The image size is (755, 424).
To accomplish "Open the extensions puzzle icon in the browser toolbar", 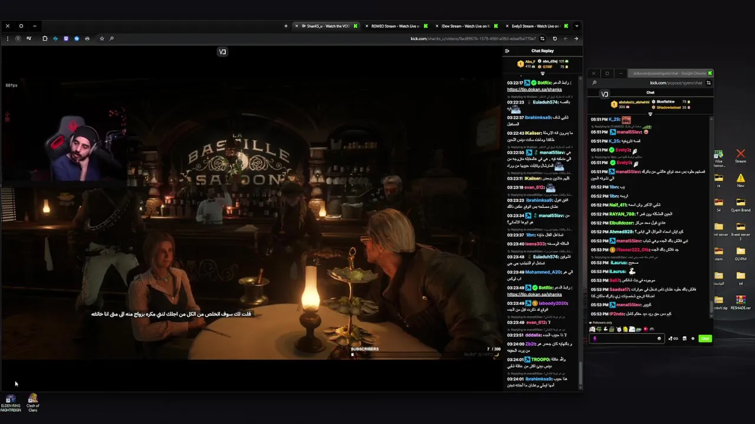I will point(45,39).
